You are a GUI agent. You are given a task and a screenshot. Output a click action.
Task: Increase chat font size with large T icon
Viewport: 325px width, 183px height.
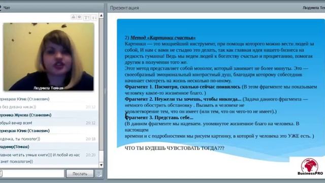[x=86, y=17]
